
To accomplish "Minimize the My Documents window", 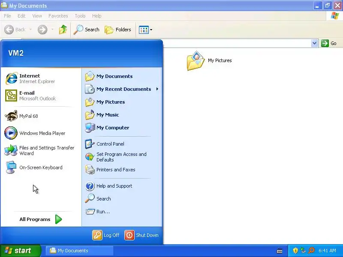I will click(x=317, y=6).
